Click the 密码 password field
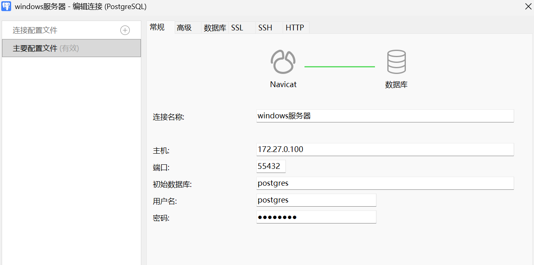534x265 pixels. 316,217
